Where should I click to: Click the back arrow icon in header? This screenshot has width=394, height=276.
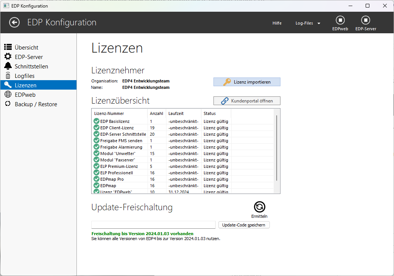pos(14,23)
